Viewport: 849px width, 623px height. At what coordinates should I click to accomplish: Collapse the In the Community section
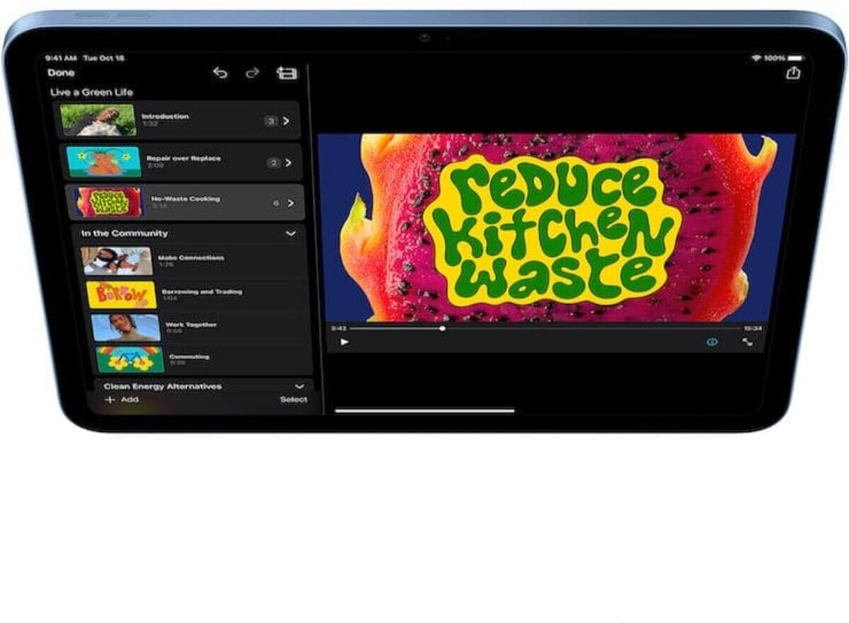[x=290, y=233]
